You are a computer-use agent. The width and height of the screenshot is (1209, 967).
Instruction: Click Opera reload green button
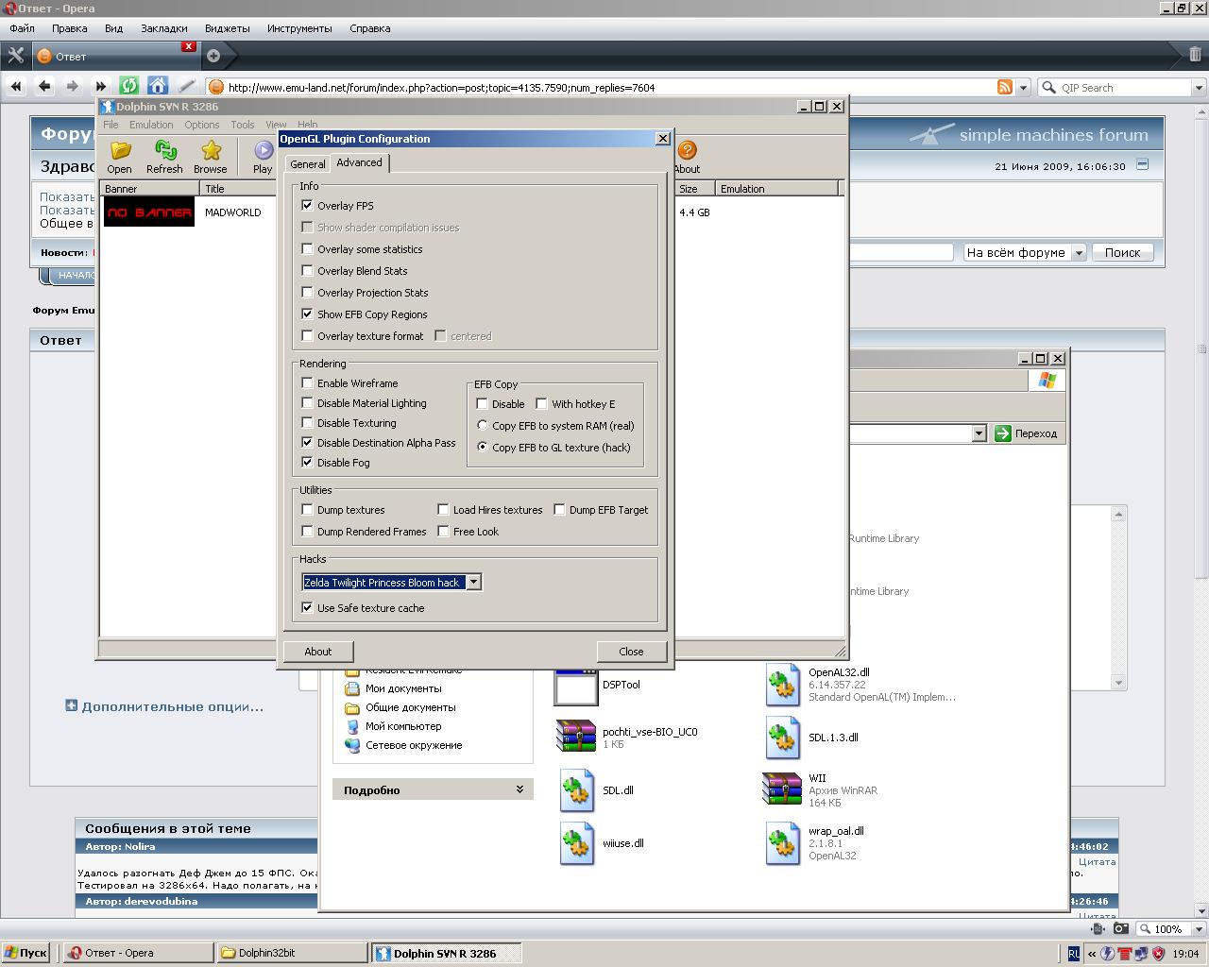click(129, 86)
